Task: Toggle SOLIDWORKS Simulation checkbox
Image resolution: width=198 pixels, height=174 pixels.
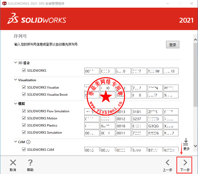Action: click(24, 132)
